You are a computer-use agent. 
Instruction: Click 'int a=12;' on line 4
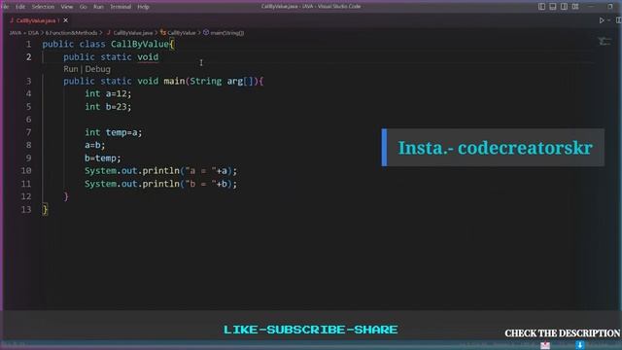(x=108, y=93)
